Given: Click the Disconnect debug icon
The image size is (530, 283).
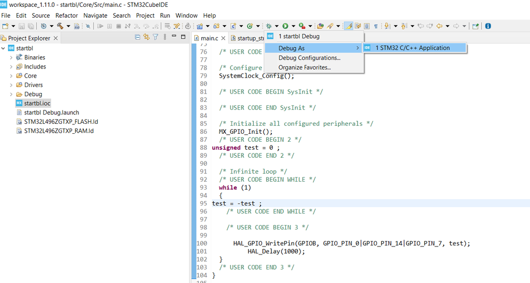Looking at the screenshot, I should 128,26.
